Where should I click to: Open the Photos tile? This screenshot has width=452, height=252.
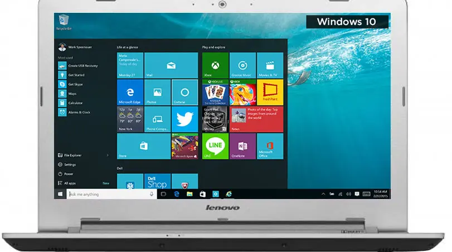(x=157, y=92)
